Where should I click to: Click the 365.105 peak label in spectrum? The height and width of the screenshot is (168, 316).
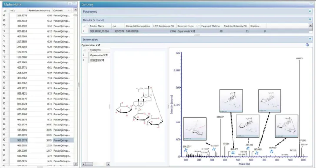click(220, 117)
